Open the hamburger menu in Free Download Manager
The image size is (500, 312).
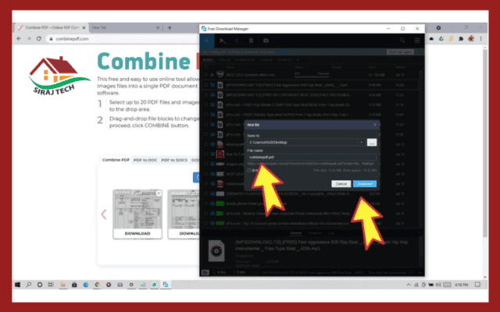(x=417, y=41)
